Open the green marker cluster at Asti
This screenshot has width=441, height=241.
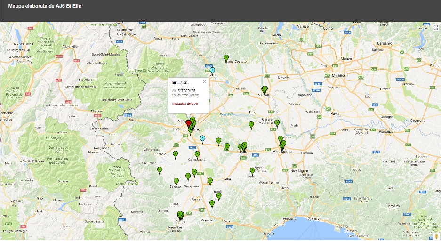(242, 146)
